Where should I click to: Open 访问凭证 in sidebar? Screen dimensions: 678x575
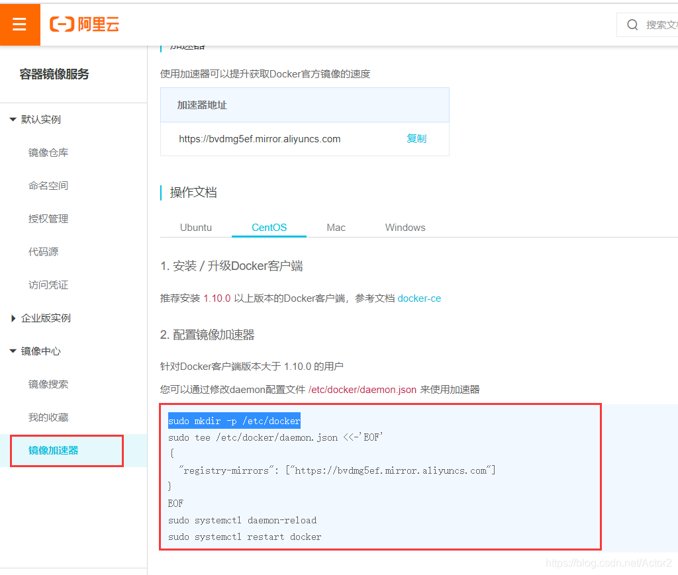[x=48, y=285]
